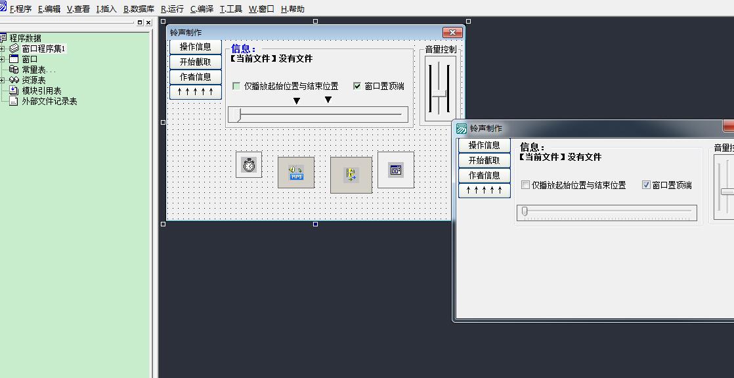Click 作者信息 button in running window
The width and height of the screenshot is (734, 378).
click(485, 175)
